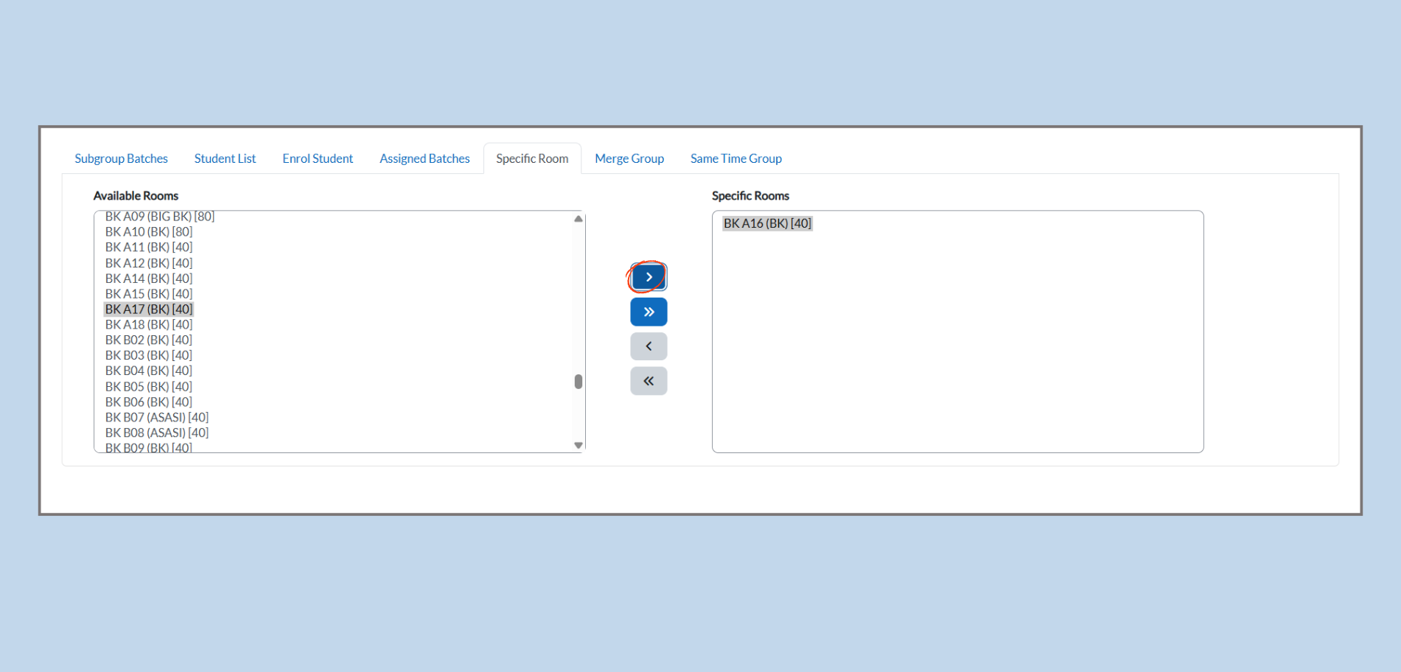Click the move all rooms right double-arrow
This screenshot has width=1401, height=672.
(x=649, y=312)
